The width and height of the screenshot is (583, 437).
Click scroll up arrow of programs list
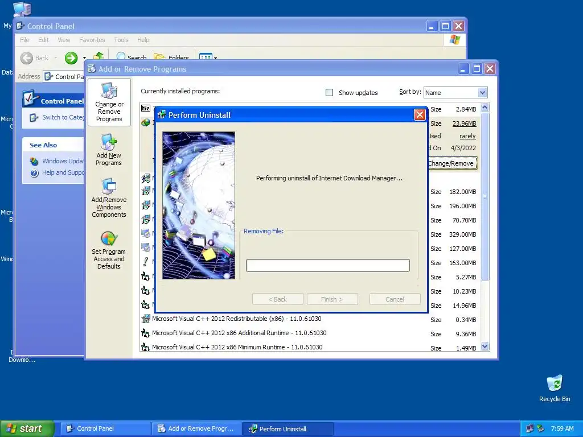coord(485,108)
